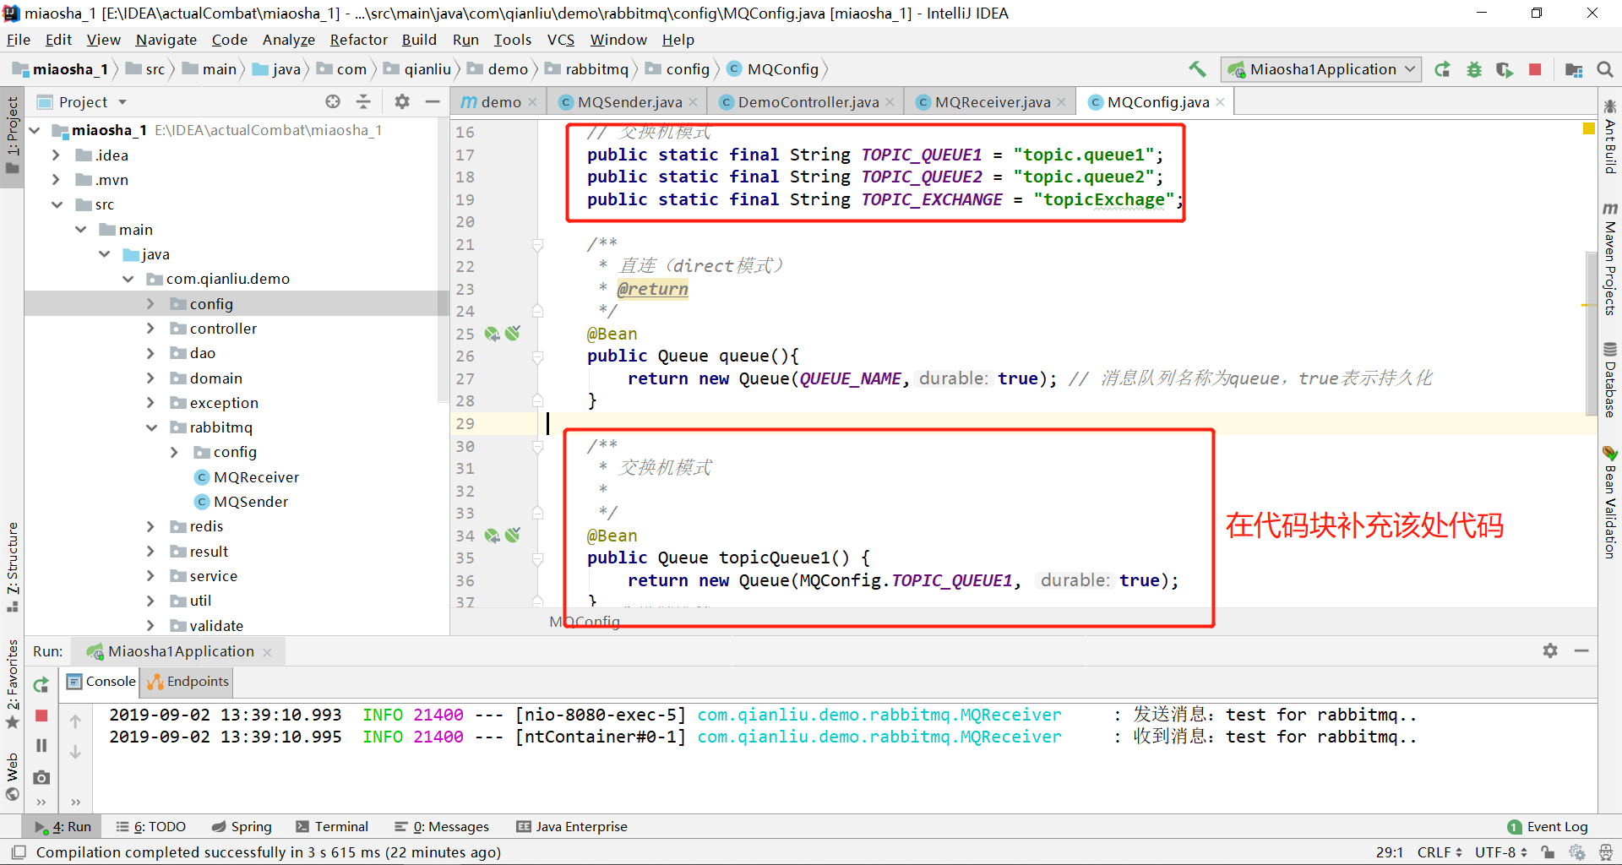
Task: Toggle the Favorites tool window
Action: (12, 684)
